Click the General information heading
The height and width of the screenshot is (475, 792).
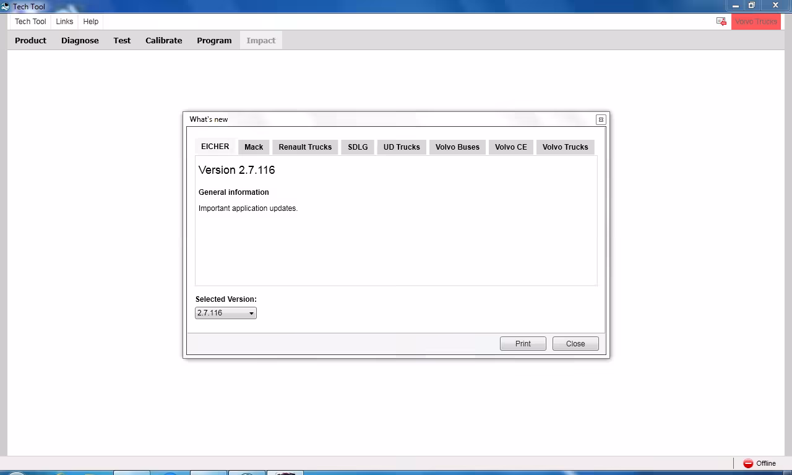pyautogui.click(x=234, y=192)
